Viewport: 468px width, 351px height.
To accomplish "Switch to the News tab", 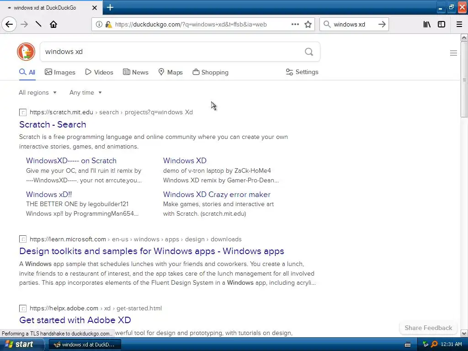I will 135,72.
